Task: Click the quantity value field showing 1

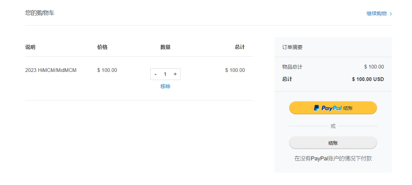Action: [x=165, y=75]
